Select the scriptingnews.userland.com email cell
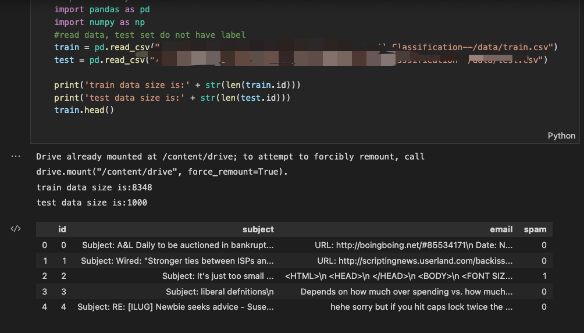584x333 pixels. (415, 261)
